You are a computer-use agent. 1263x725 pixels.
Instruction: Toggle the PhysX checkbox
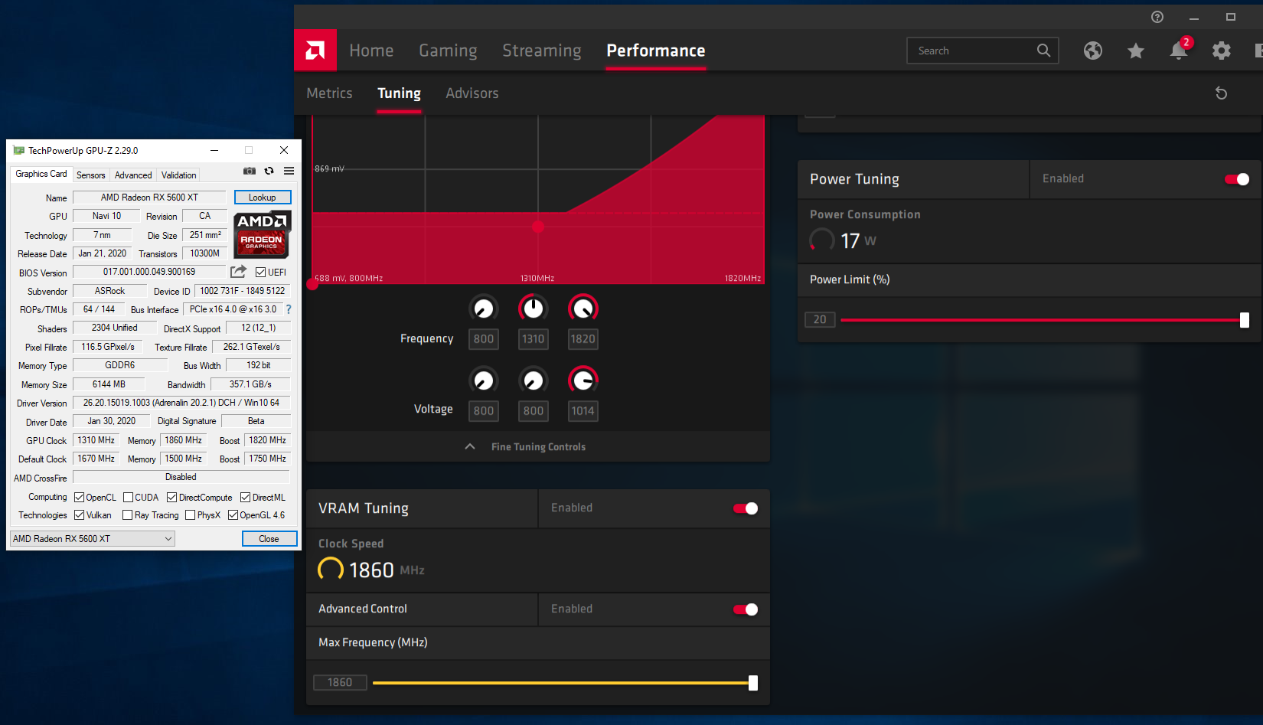point(190,515)
